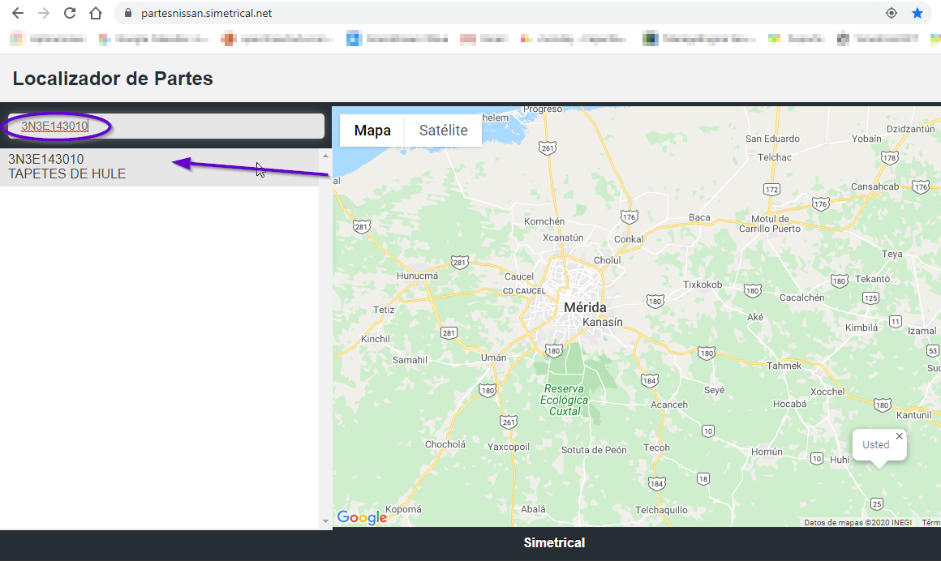Image resolution: width=941 pixels, height=561 pixels.
Task: Click the Kopomá town label
Action: point(403,509)
